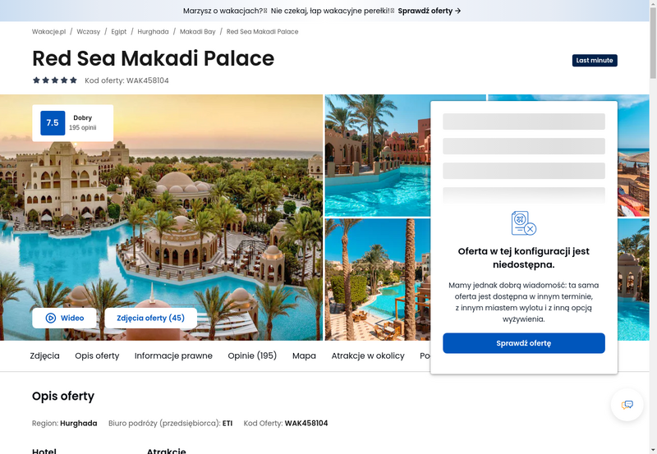Open Zdjęcia oferty (45) gallery
Viewport: 657px width, 454px height.
[x=151, y=318]
